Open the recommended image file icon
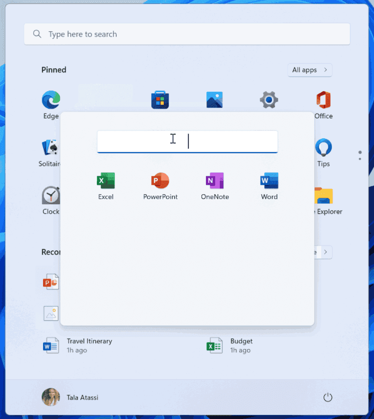 (x=51, y=313)
